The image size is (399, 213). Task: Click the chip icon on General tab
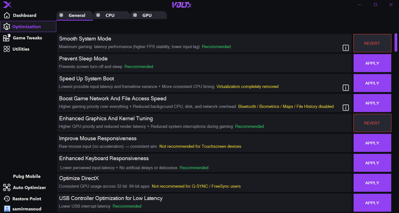pyautogui.click(x=61, y=15)
